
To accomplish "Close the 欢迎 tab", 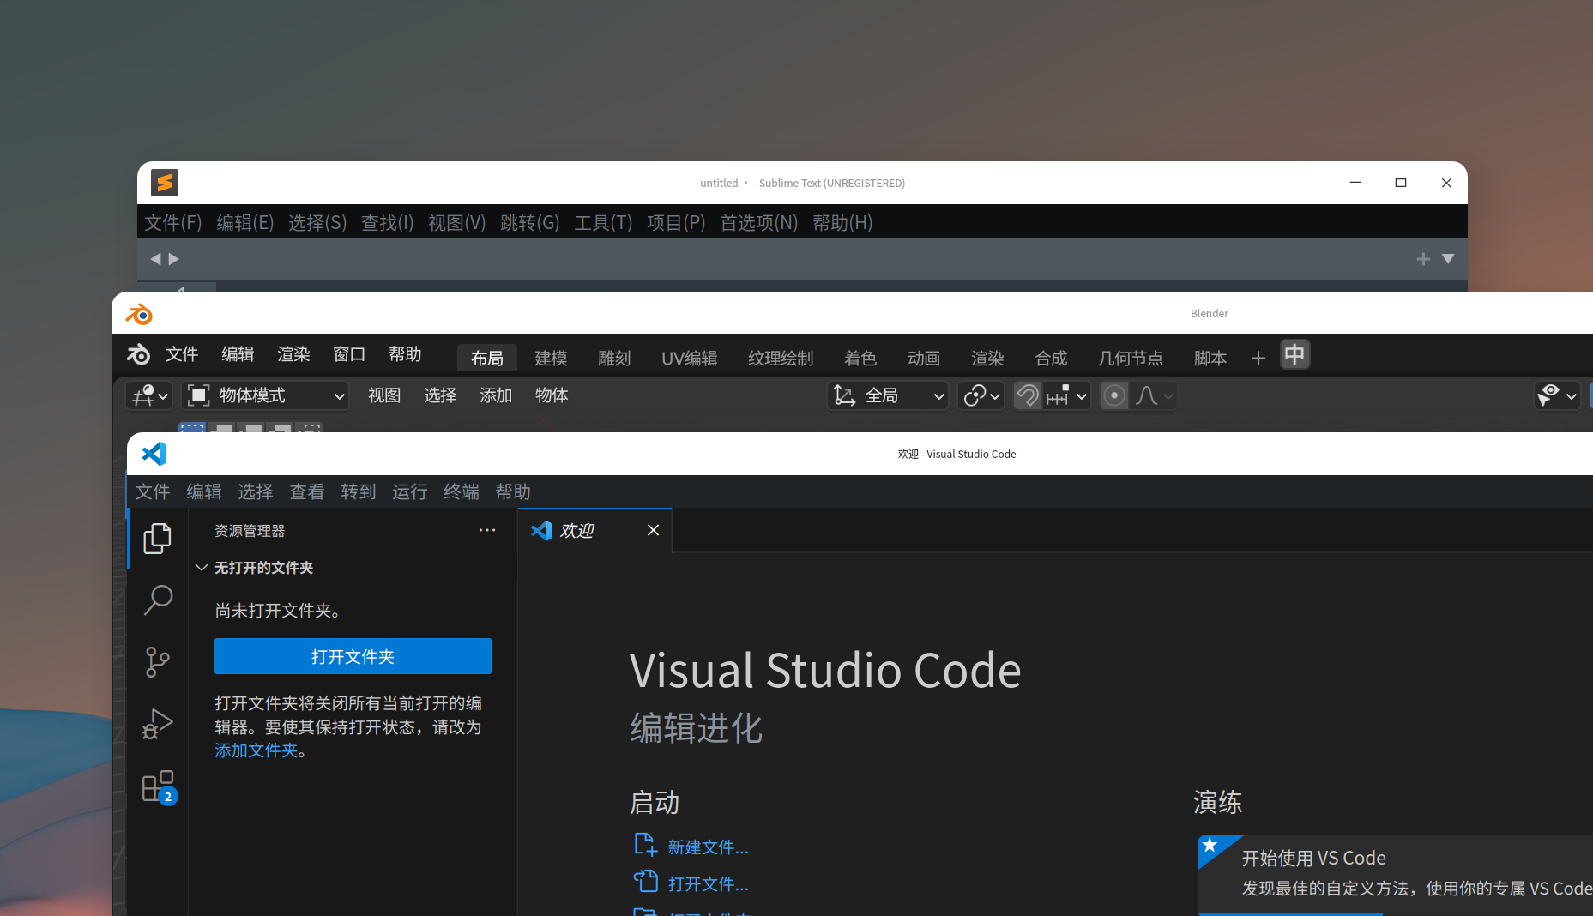I will point(653,530).
